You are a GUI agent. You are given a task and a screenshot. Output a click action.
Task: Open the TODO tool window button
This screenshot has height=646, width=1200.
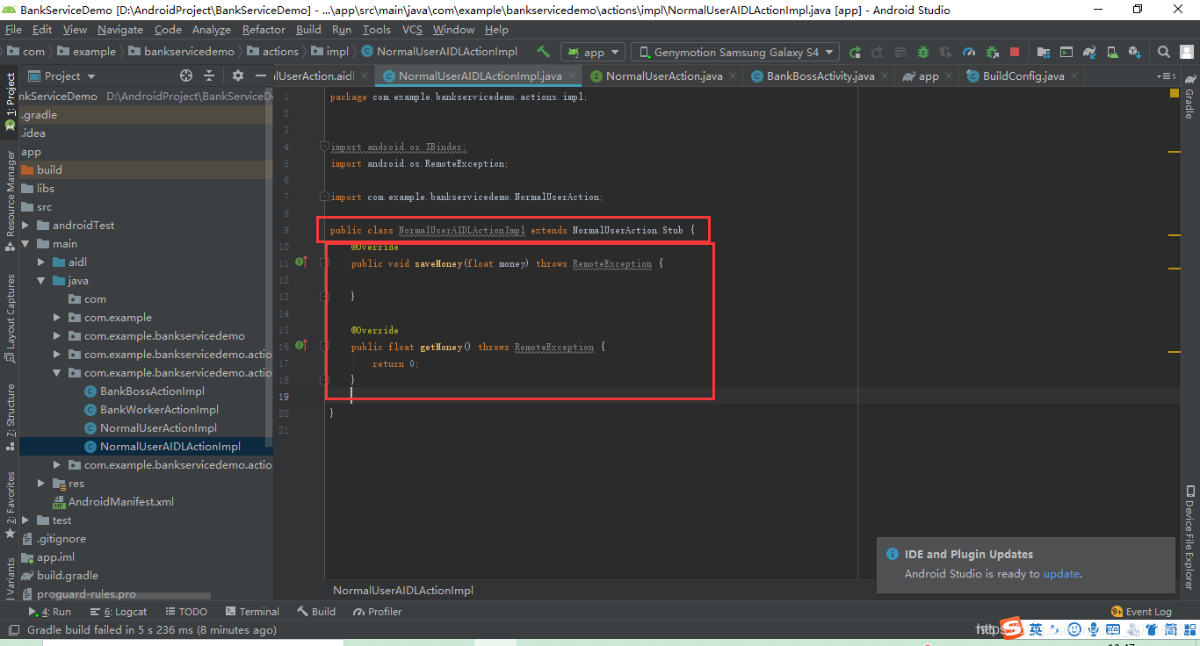coord(185,612)
